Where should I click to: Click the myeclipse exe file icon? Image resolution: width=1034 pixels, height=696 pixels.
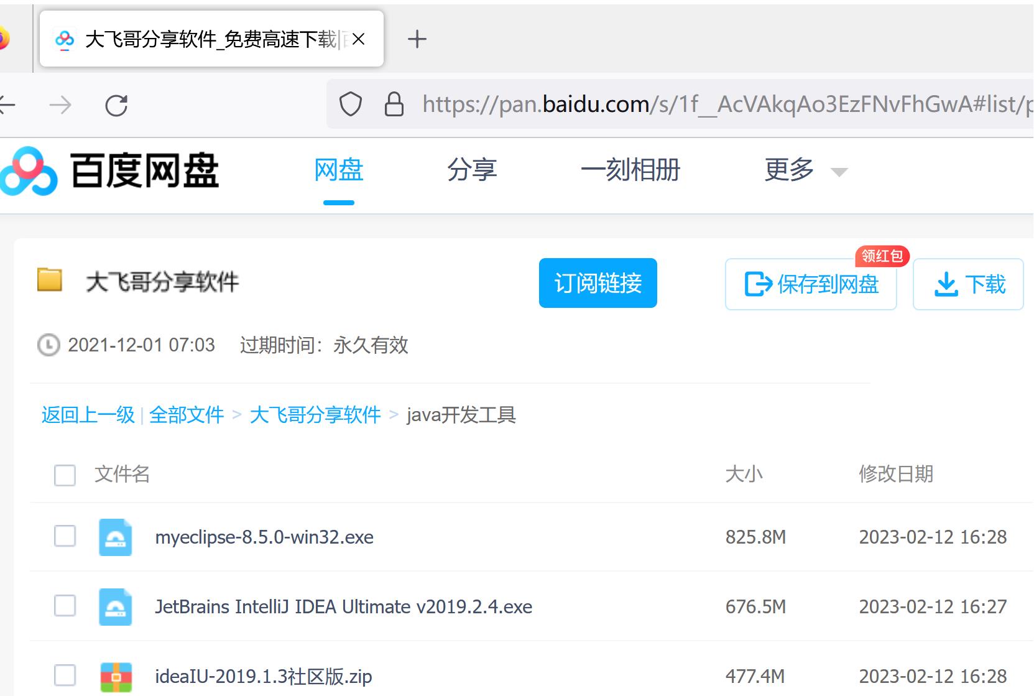pyautogui.click(x=116, y=537)
